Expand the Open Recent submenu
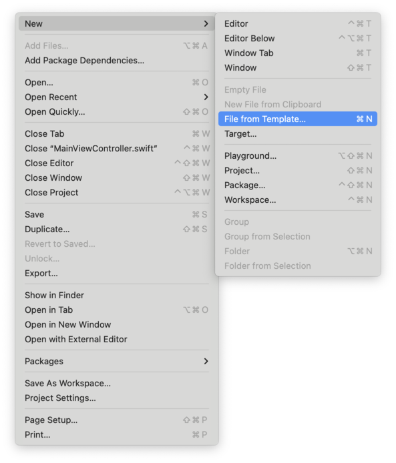The width and height of the screenshot is (396, 463). pos(117,97)
